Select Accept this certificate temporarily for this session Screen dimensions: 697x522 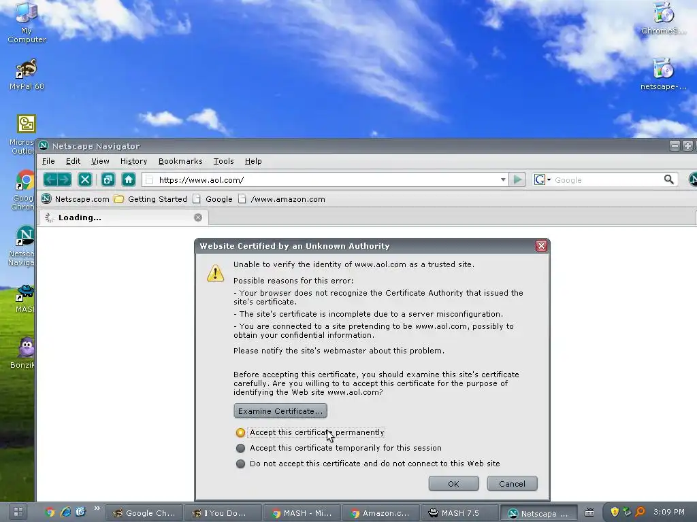click(240, 448)
